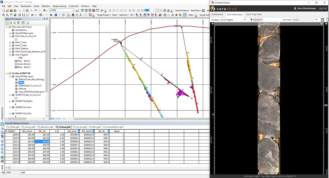Toggle DhBarGraph_Cu_3m_CuT layer visibility

16,85
